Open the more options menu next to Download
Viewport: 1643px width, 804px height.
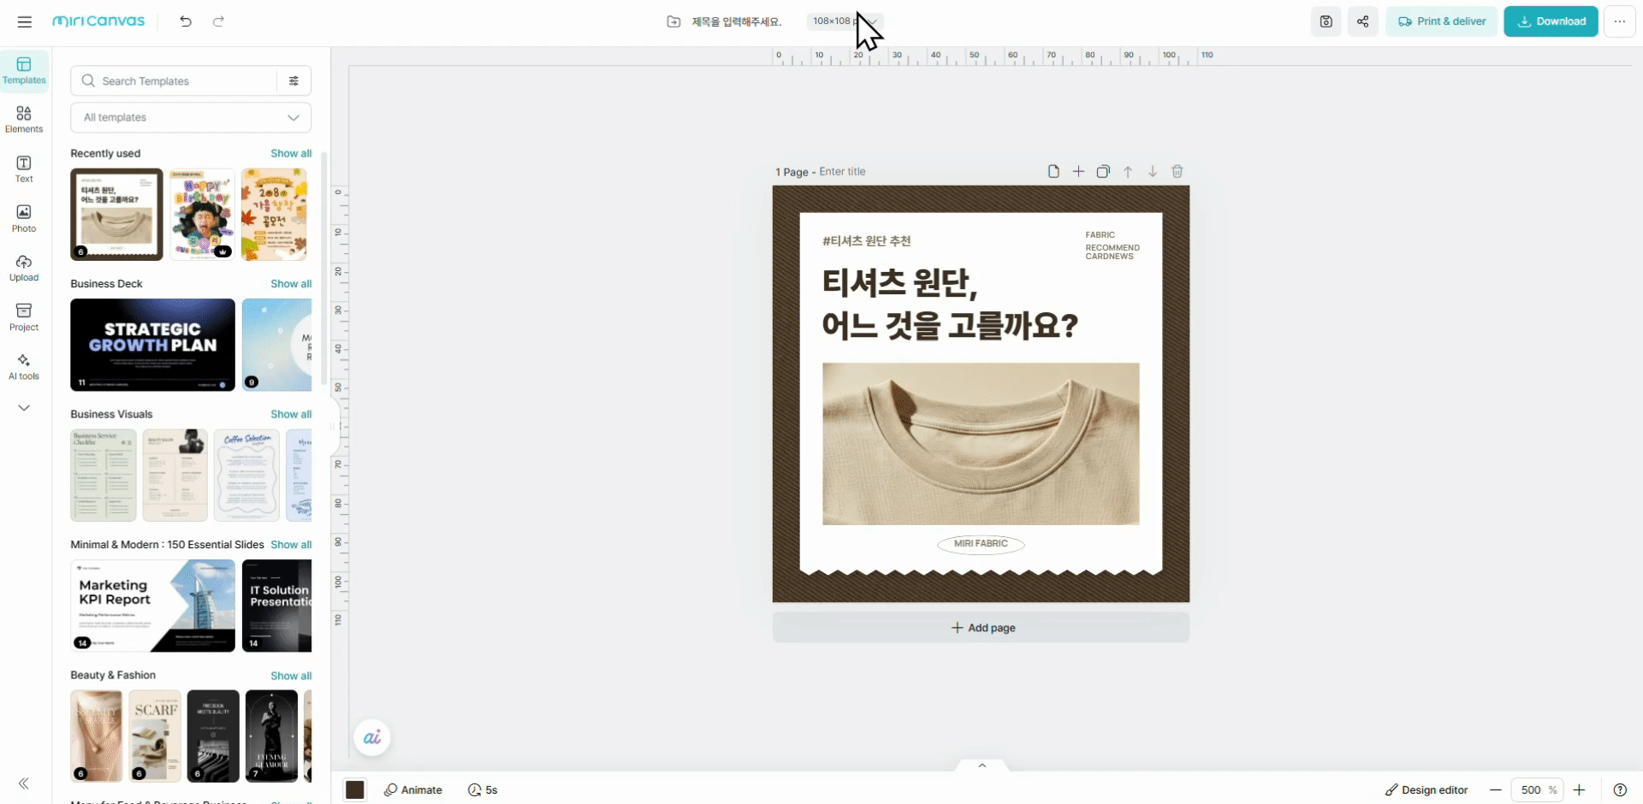(x=1619, y=21)
